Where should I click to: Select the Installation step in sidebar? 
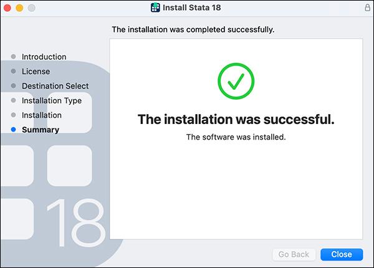tap(41, 115)
